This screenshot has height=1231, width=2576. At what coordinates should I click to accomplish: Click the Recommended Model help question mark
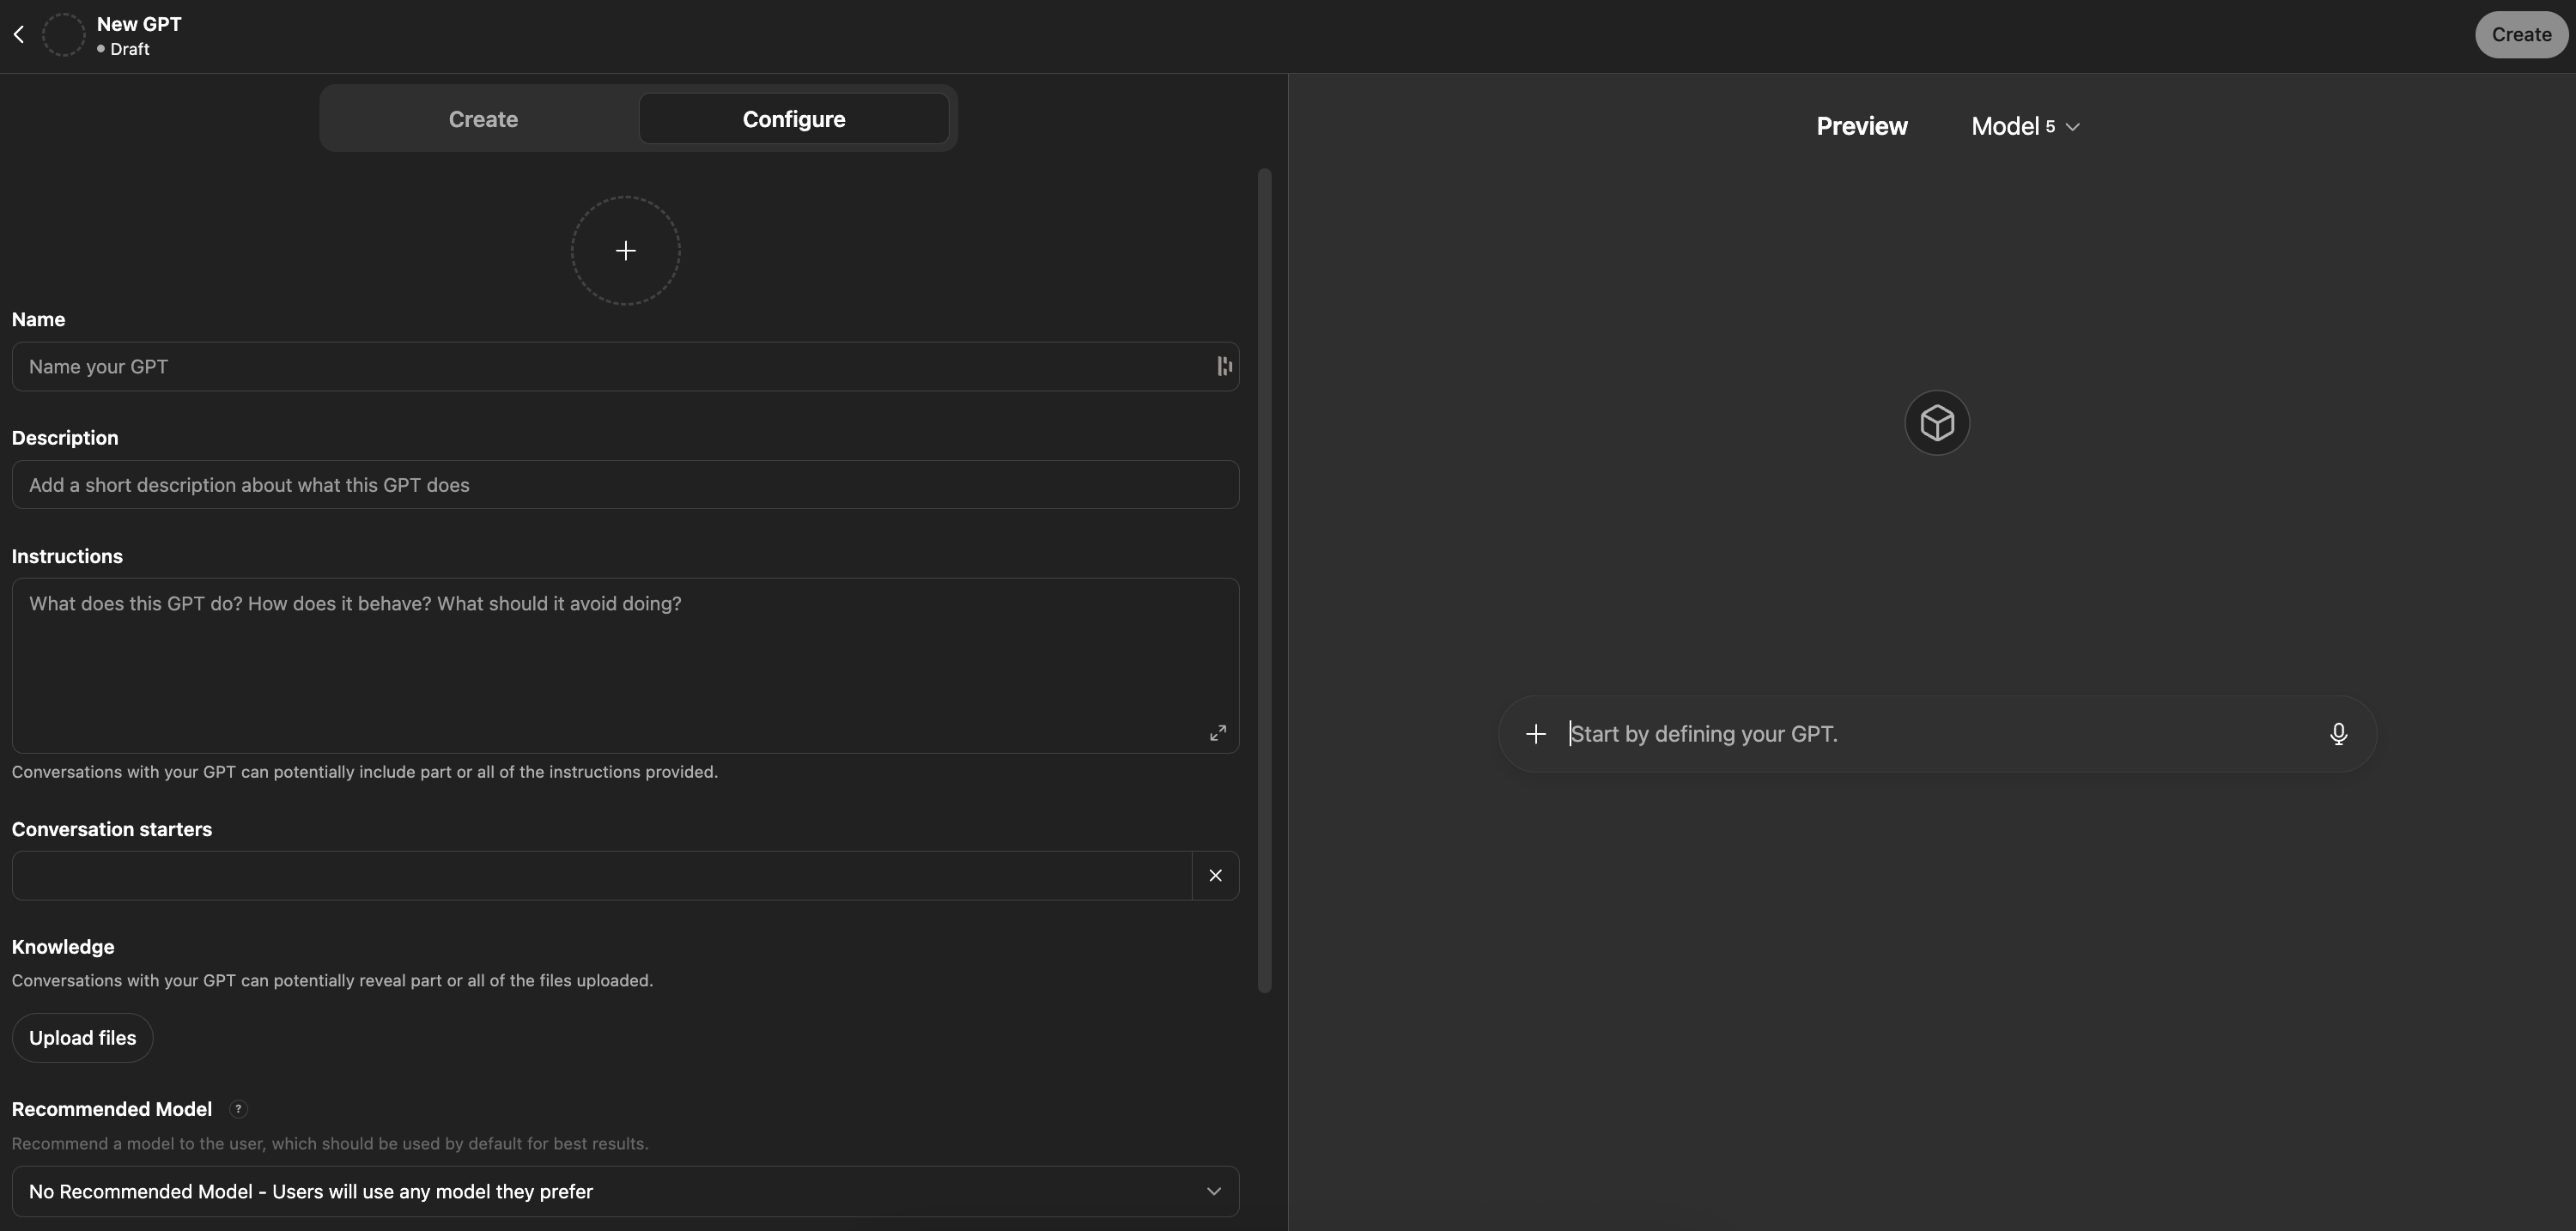238,1109
